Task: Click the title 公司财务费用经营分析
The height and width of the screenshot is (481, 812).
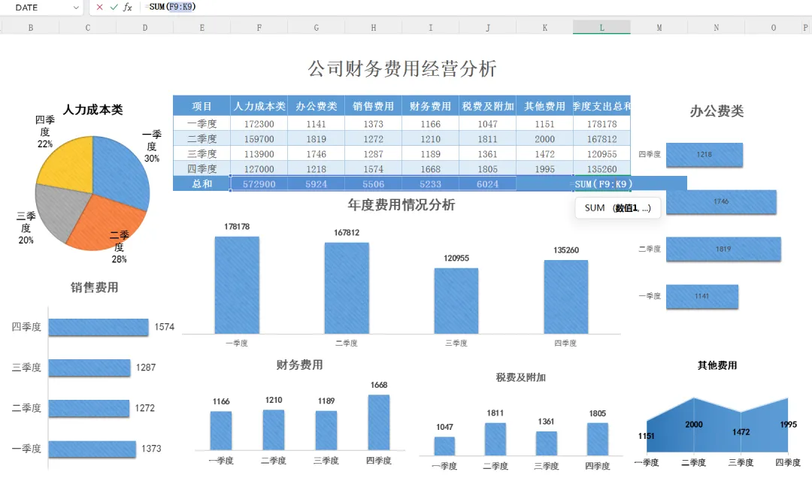Action: 402,68
